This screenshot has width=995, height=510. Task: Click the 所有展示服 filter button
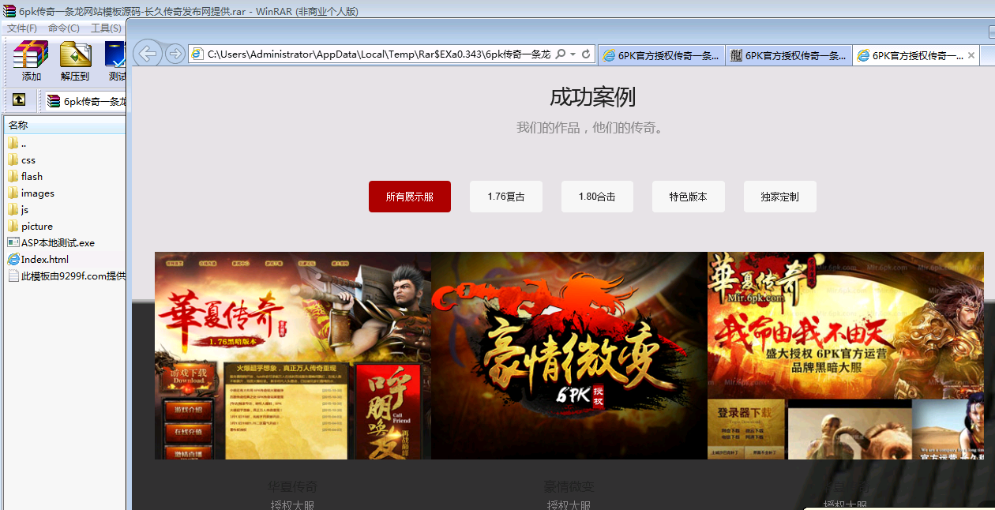pyautogui.click(x=410, y=197)
